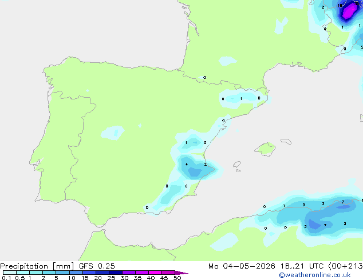Click the Ibiza island outline

(237, 165)
